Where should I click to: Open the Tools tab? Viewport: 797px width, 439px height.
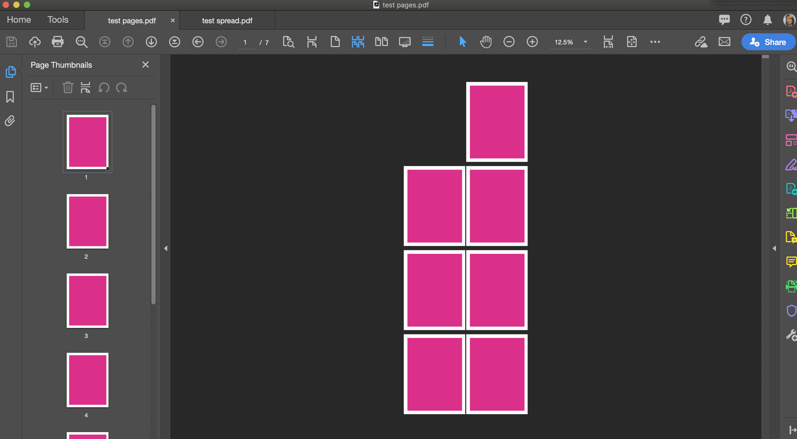tap(57, 20)
